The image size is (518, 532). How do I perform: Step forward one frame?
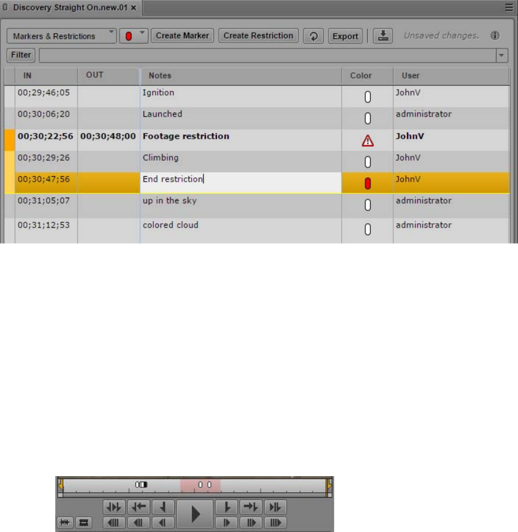tap(226, 523)
